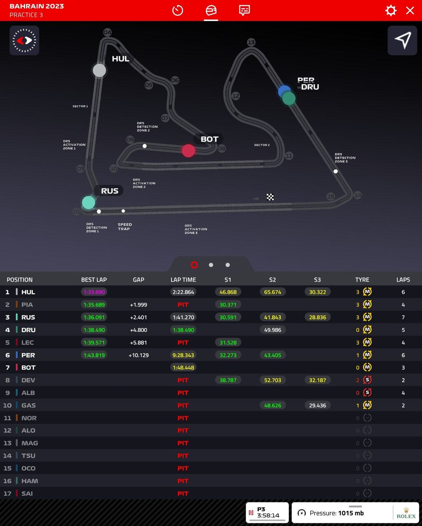Tap the map navigation arrow button

[402, 40]
